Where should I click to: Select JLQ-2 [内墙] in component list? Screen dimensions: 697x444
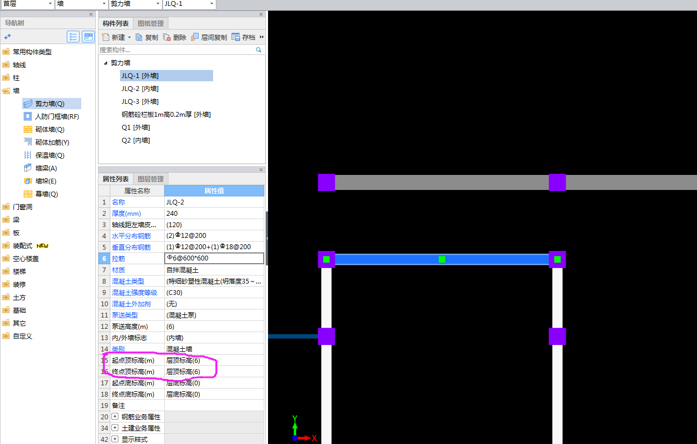click(140, 89)
